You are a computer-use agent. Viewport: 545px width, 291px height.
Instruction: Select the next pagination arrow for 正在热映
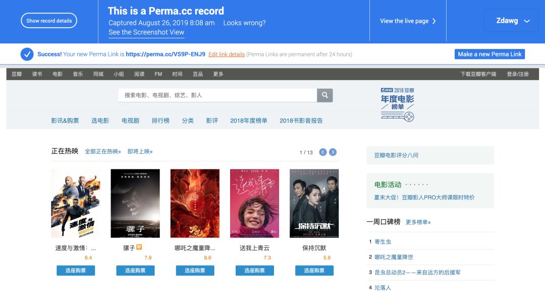coord(332,151)
